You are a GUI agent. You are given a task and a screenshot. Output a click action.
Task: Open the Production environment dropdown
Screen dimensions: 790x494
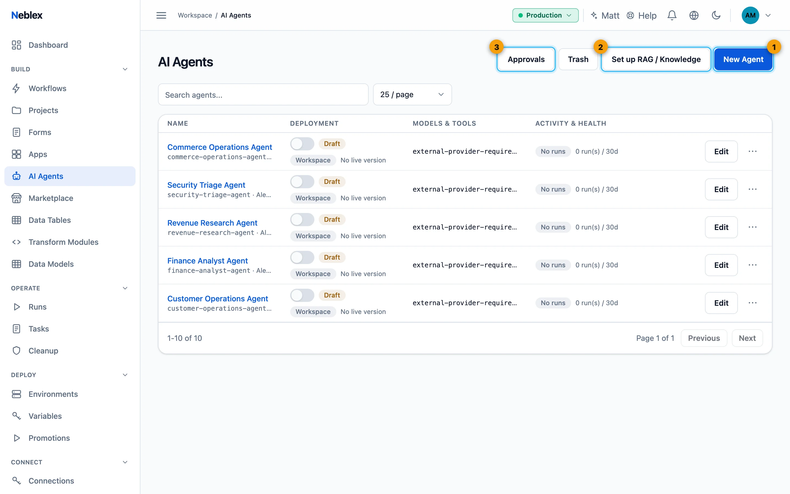point(545,15)
